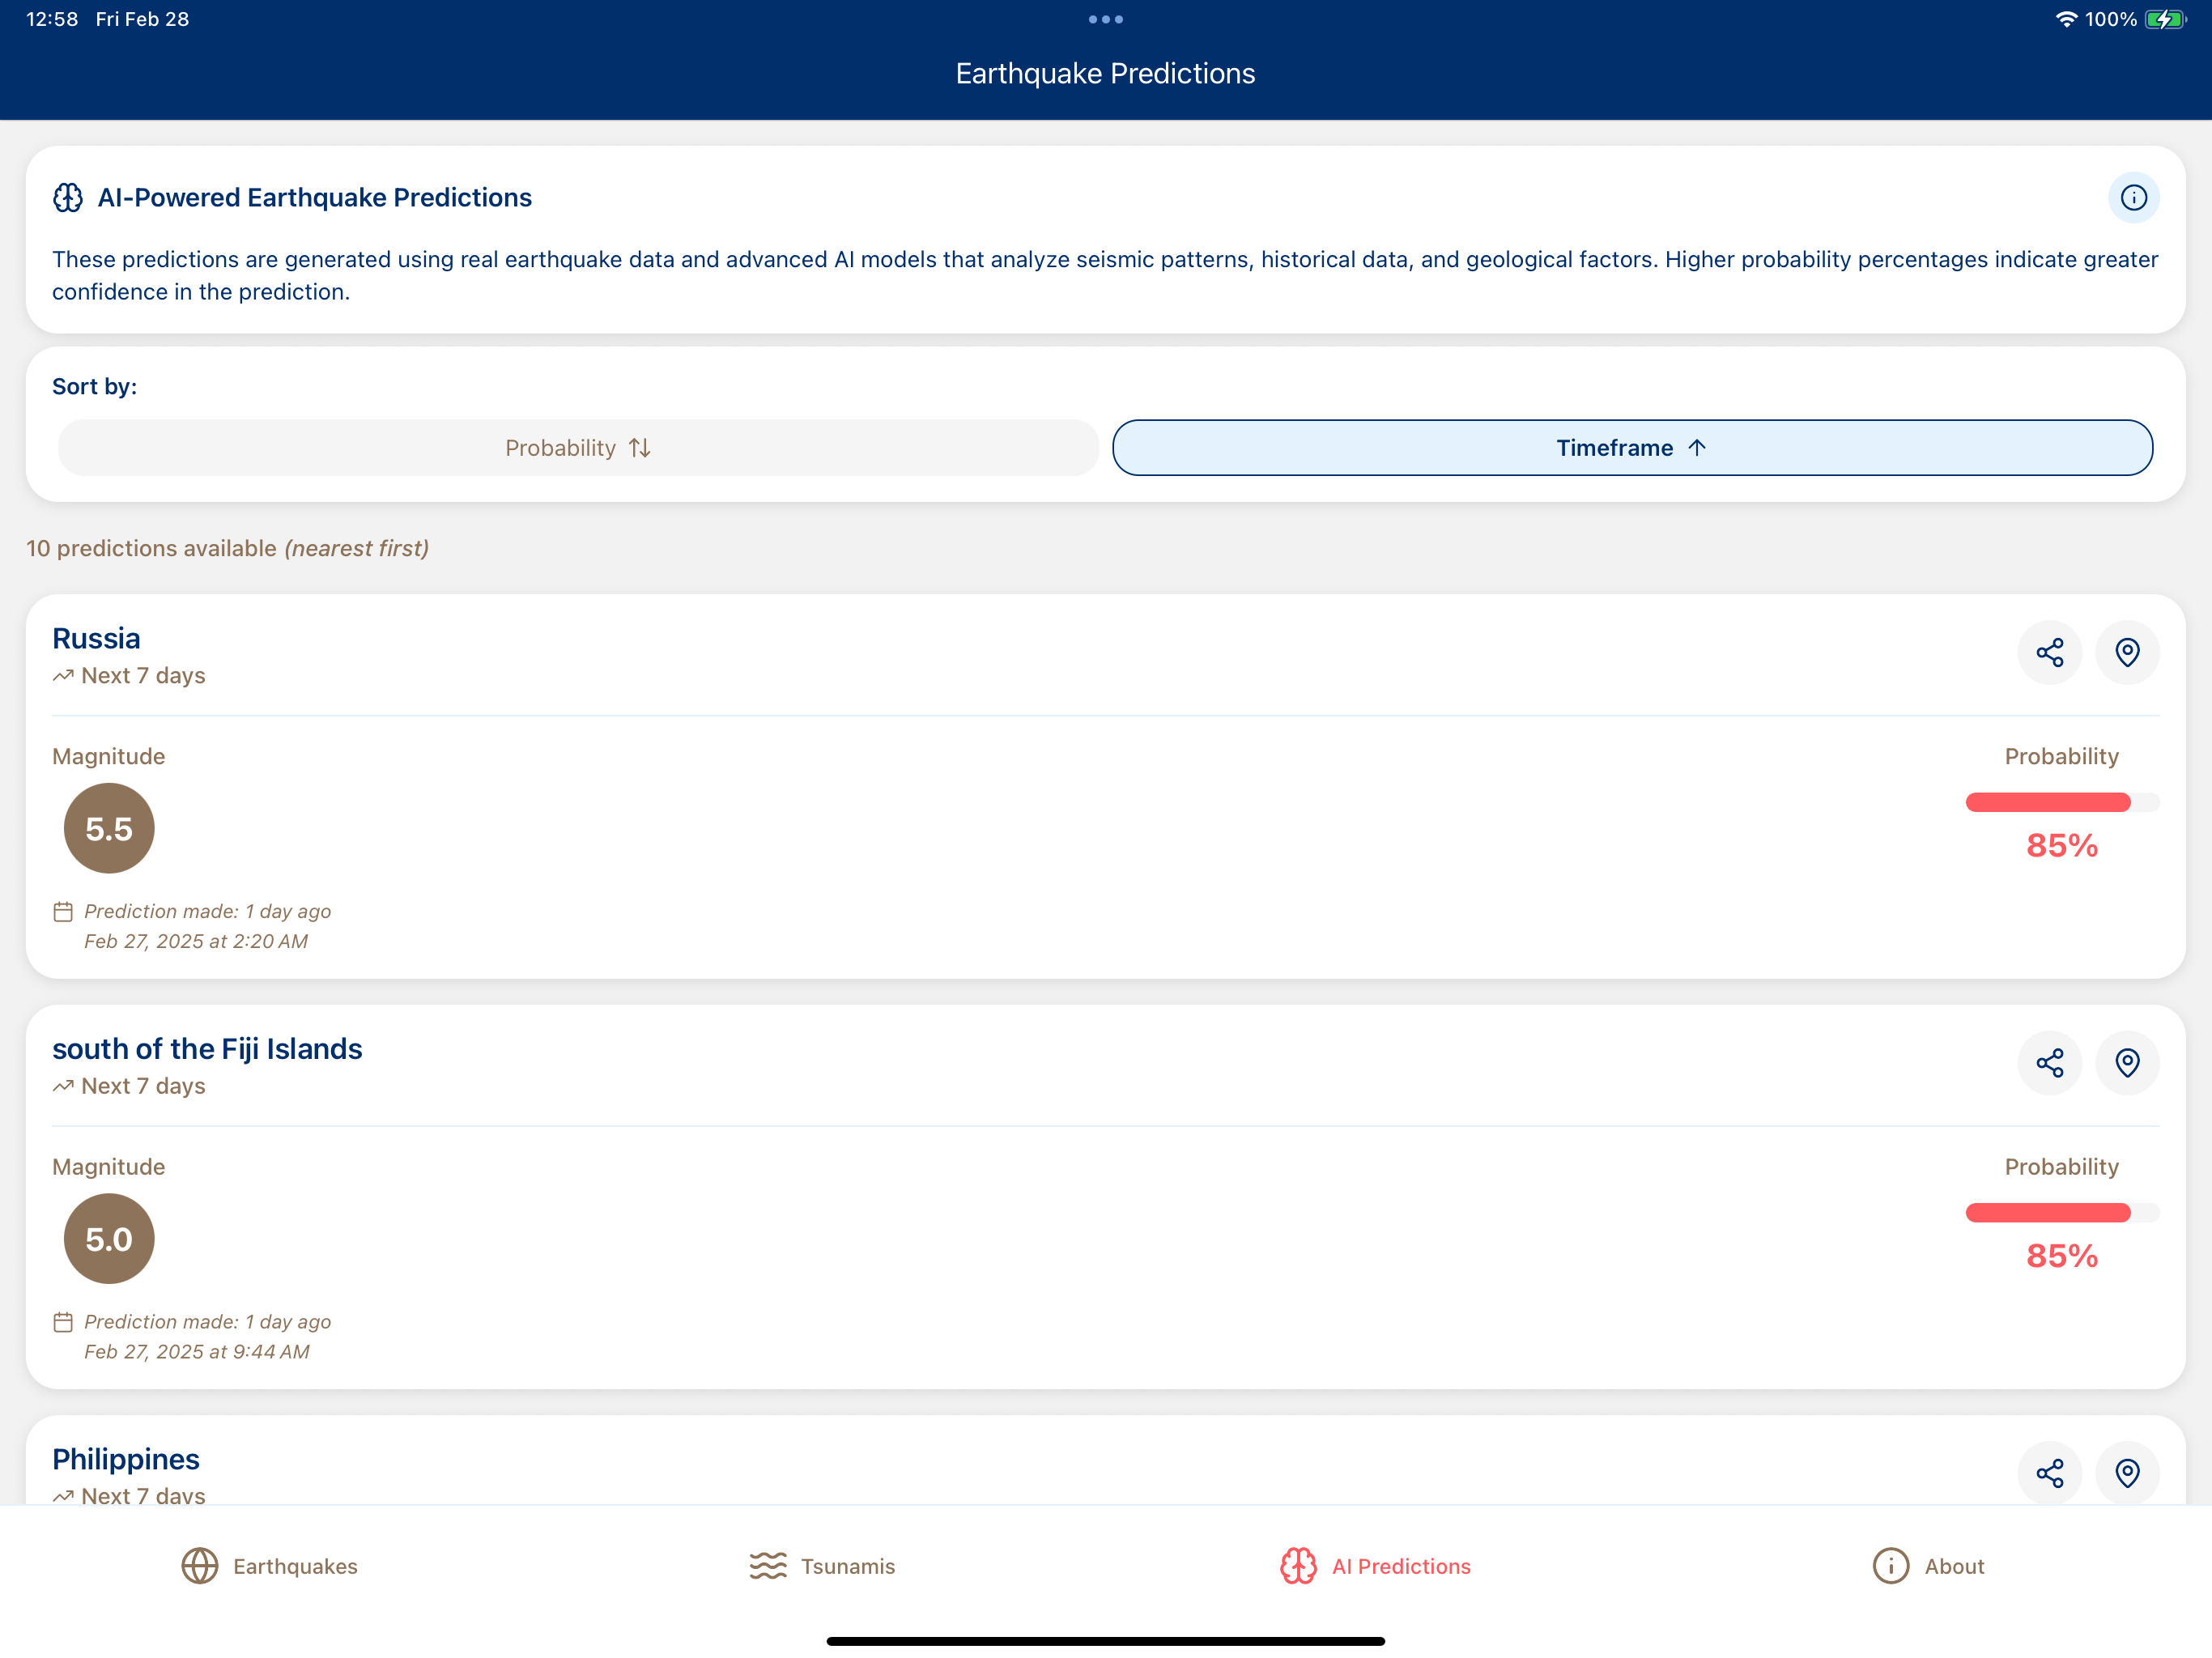
Task: Open the info button in the predictions header
Action: 2133,197
